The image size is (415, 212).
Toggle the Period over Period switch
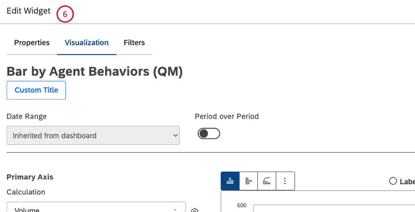coord(208,134)
